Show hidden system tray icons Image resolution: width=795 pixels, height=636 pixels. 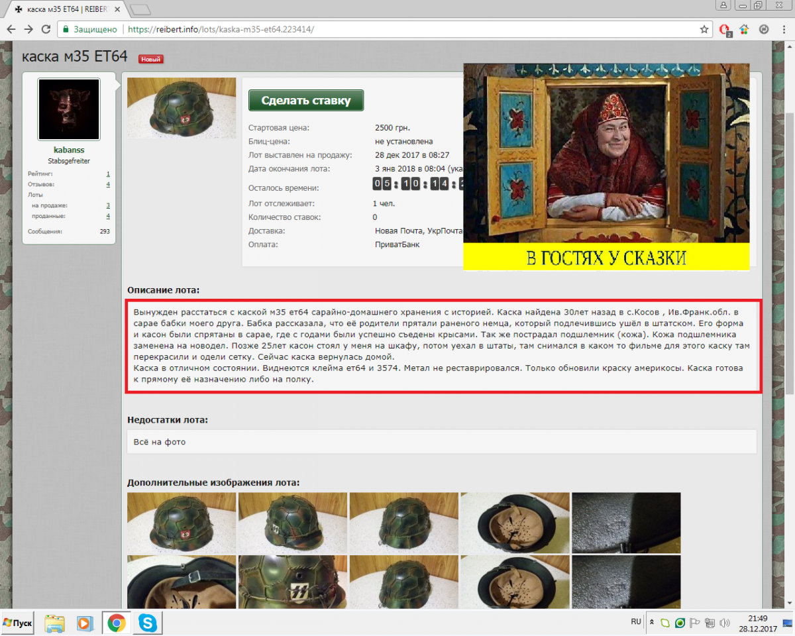(x=652, y=623)
